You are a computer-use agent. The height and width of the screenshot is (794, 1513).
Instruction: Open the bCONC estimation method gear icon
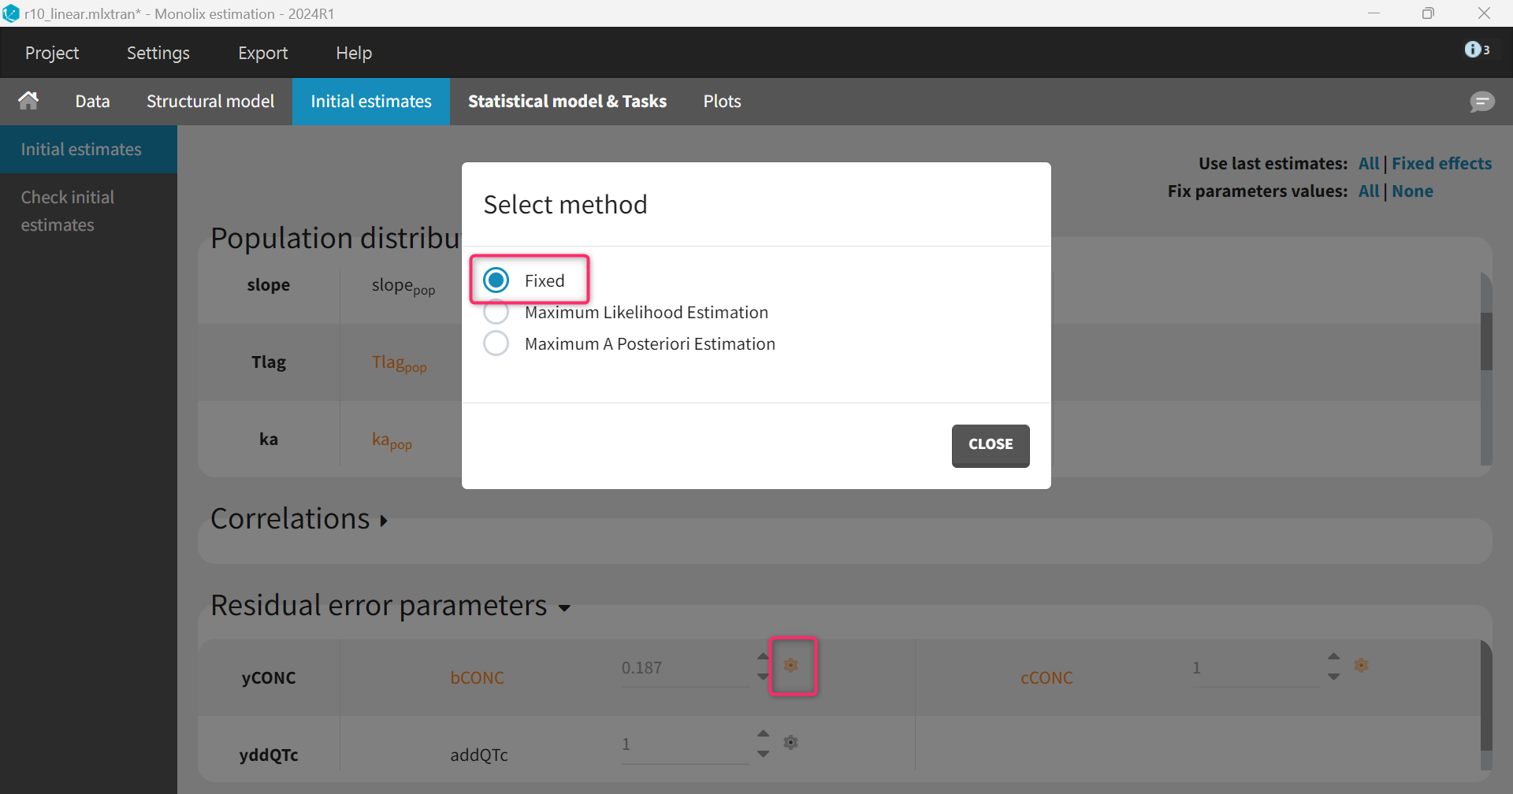pyautogui.click(x=791, y=666)
